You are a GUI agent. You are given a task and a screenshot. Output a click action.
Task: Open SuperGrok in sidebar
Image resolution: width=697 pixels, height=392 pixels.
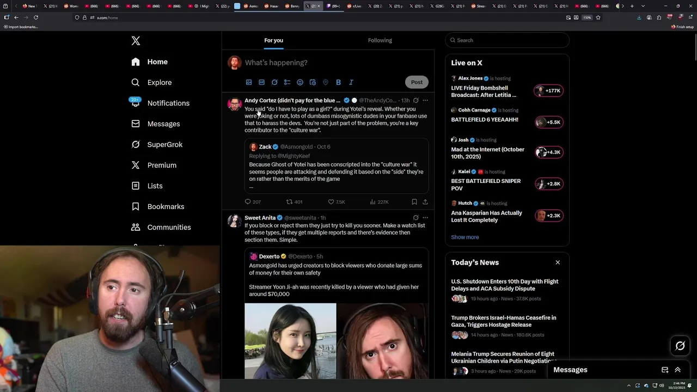157,144
